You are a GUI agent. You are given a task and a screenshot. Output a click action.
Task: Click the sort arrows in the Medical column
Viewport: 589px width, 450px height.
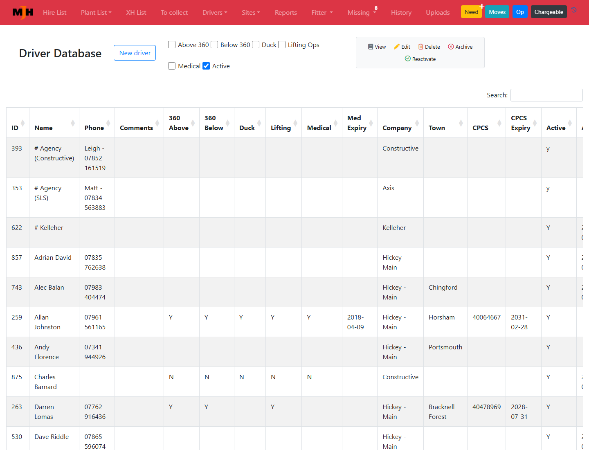336,123
